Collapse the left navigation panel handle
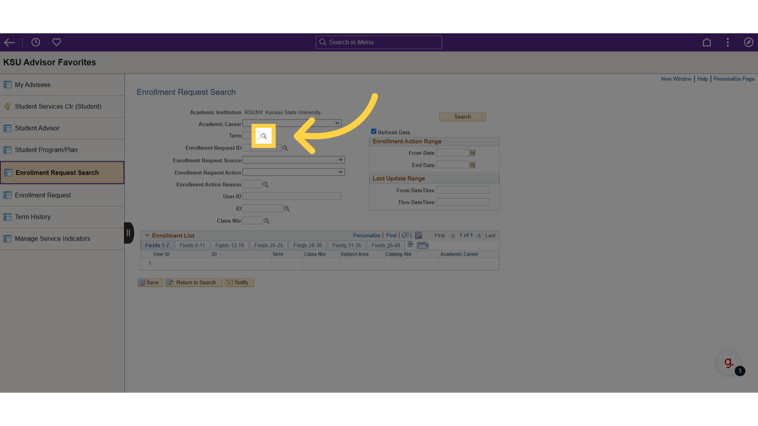Viewport: 758px width, 426px height. (x=129, y=233)
